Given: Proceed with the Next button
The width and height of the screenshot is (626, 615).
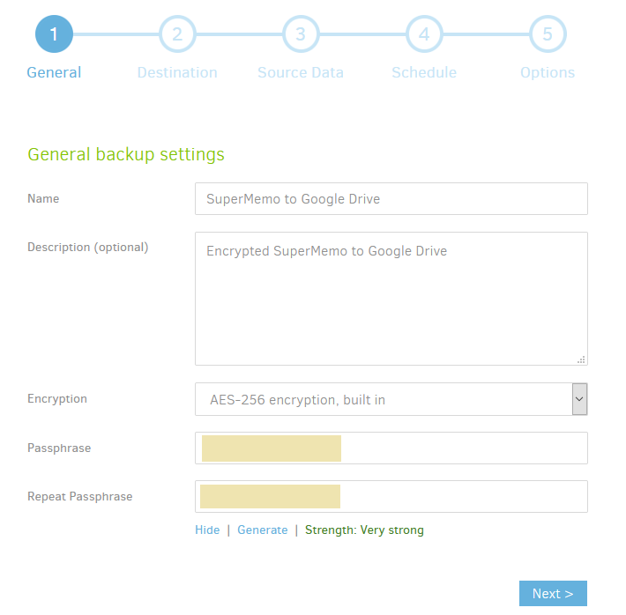Looking at the screenshot, I should 553,594.
